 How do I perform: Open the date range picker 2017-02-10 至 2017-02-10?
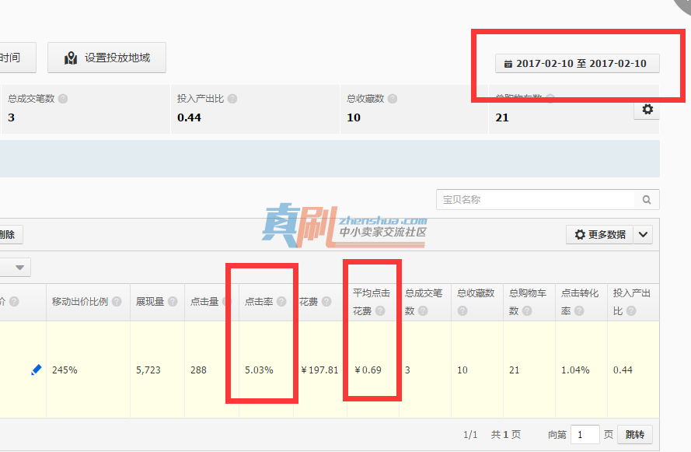(578, 64)
